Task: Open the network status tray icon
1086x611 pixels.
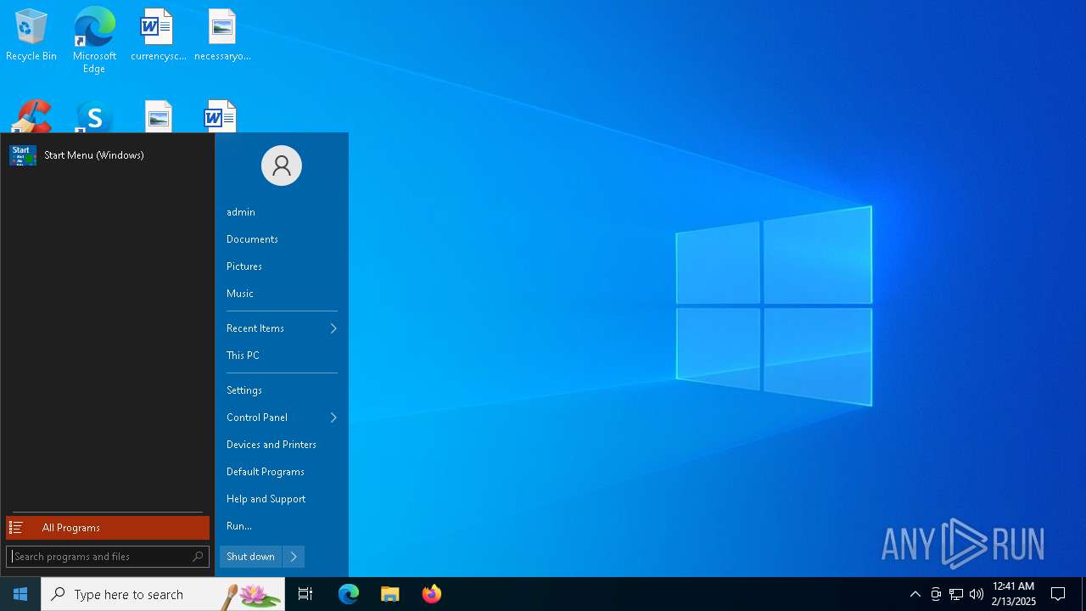Action: pyautogui.click(x=956, y=594)
